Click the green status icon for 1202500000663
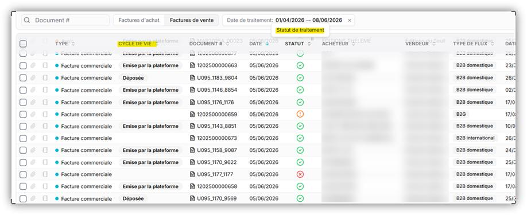Screen dimensions: 527x215 tap(300, 65)
